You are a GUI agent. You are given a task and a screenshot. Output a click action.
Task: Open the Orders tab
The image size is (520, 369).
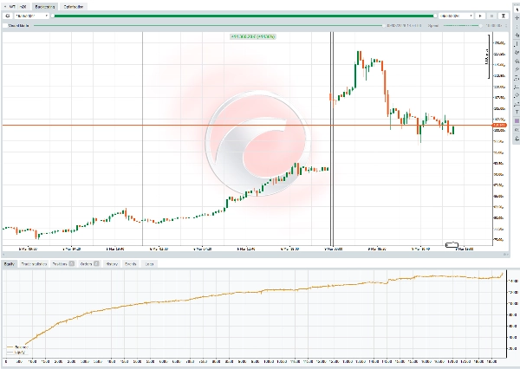pos(89,264)
